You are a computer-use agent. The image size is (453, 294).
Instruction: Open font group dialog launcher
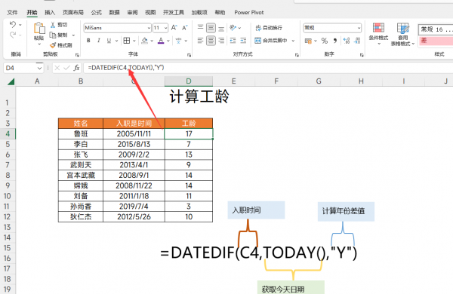[189, 54]
